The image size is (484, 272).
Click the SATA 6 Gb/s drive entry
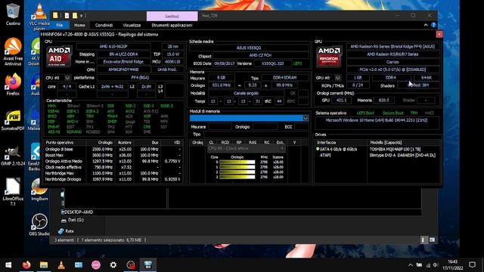[x=339, y=150]
